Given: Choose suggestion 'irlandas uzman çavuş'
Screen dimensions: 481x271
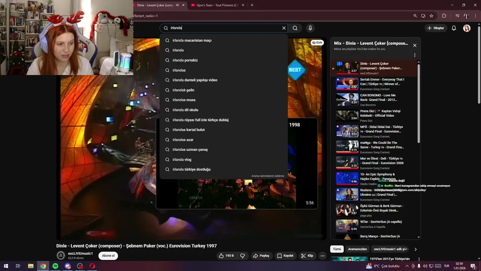Looking at the screenshot, I should [x=224, y=149].
